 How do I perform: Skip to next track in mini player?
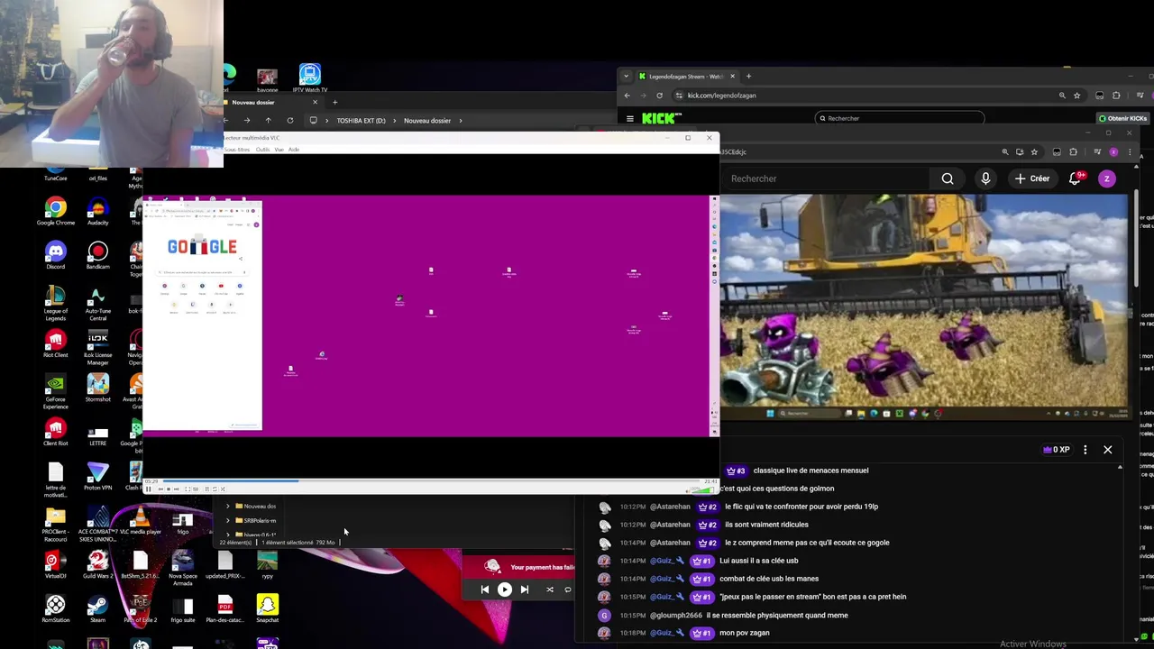(525, 590)
